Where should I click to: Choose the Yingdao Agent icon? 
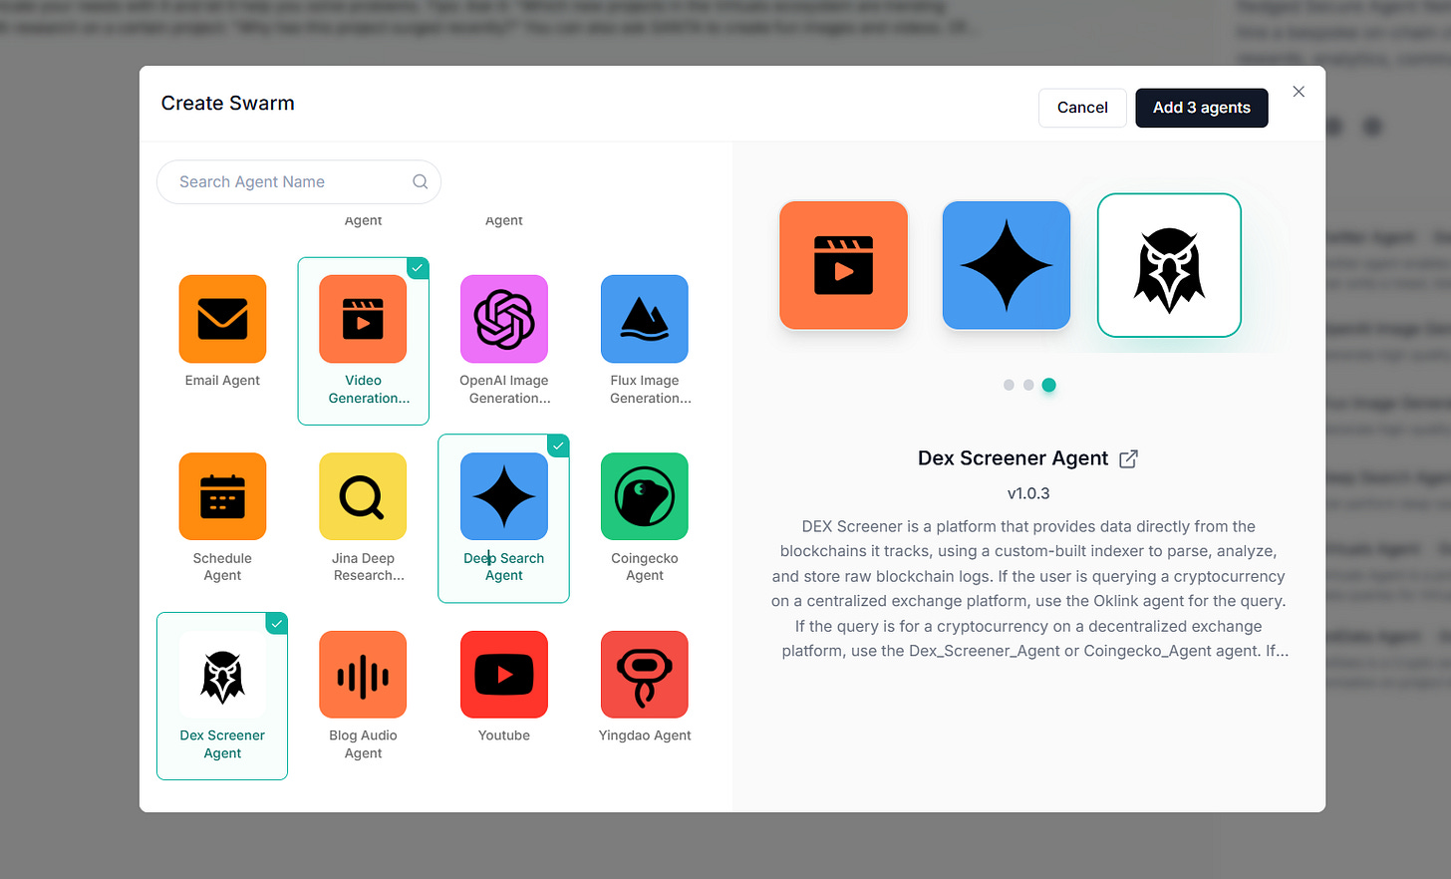coord(645,675)
